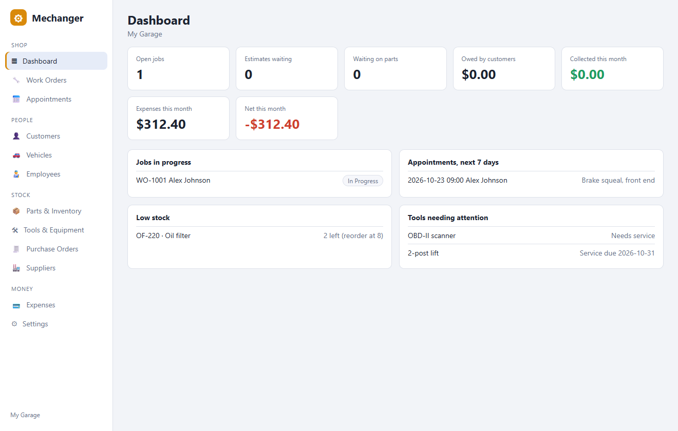Viewport: 678px width, 431px height.
Task: Click the Collected this month card
Action: coord(612,69)
